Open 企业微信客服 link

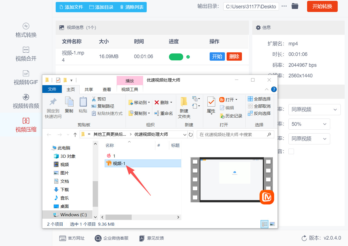[112, 238]
